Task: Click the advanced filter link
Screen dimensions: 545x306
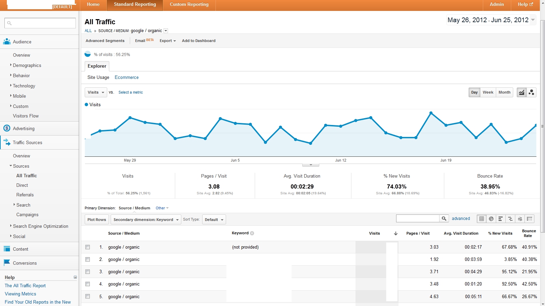Action: point(461,219)
